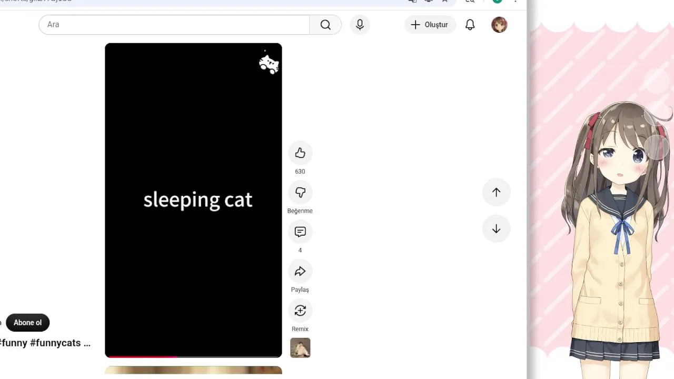Go to previous short with up arrow
Viewport: 674px width, 379px height.
[496, 192]
